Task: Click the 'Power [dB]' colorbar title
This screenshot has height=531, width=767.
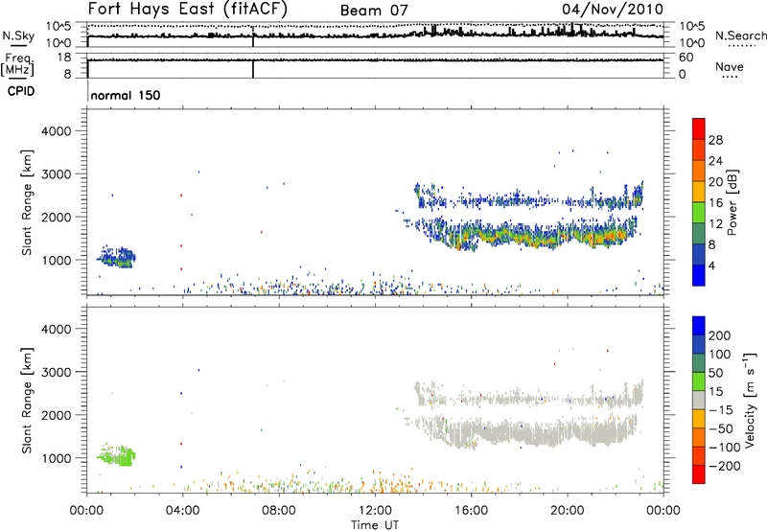Action: click(x=732, y=202)
